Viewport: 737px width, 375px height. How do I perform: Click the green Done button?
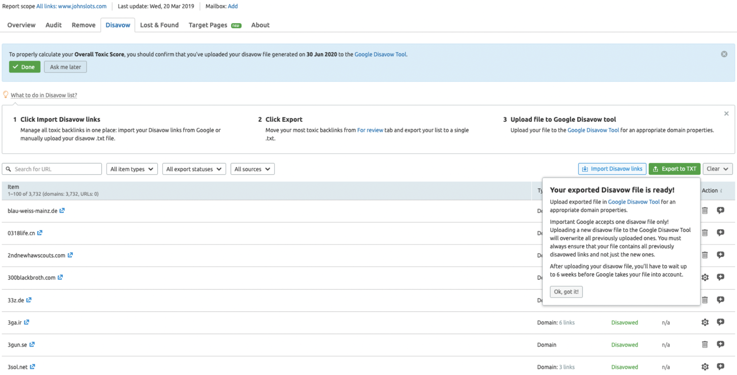pos(24,67)
